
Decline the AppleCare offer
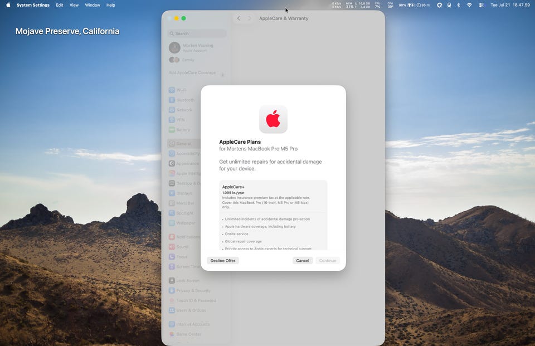223,260
